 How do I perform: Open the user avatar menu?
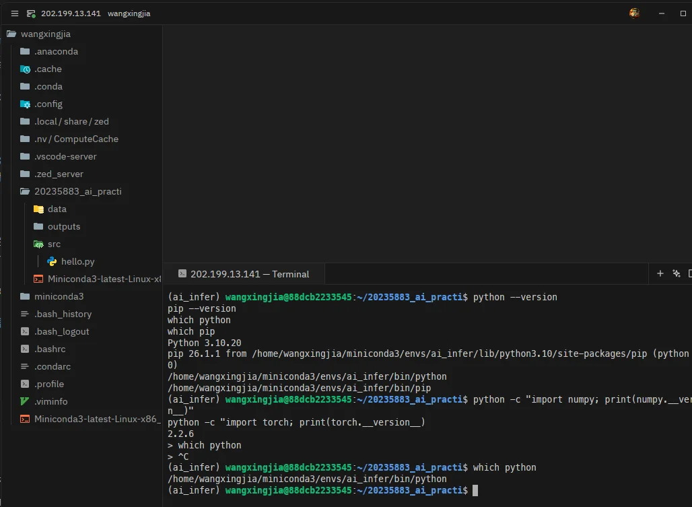tap(634, 13)
